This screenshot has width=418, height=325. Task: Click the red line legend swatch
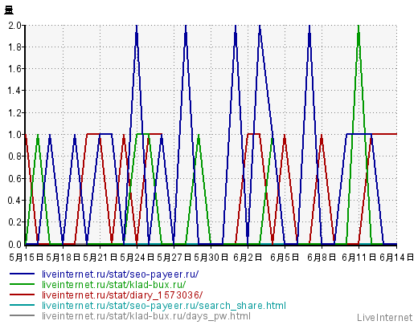(x=22, y=295)
